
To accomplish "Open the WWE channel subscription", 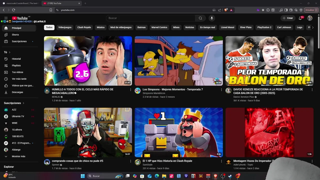I will click(19, 123).
